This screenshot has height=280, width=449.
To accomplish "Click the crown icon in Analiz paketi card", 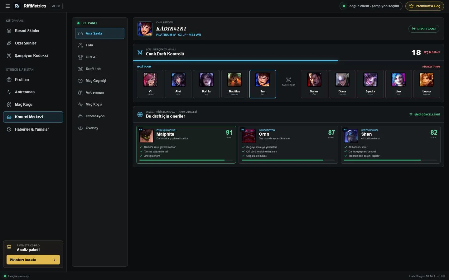I will [x=9, y=246].
